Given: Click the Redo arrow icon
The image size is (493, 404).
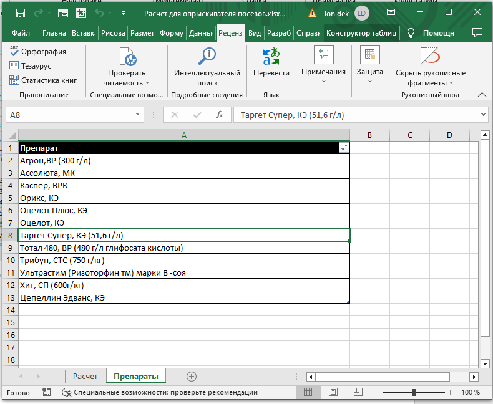Looking at the screenshot, I should [x=39, y=13].
